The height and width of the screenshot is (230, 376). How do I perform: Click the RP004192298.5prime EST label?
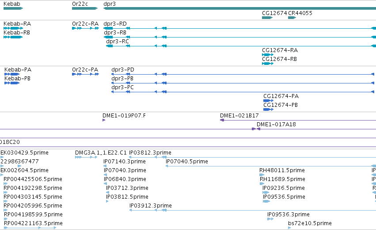pos(33,189)
